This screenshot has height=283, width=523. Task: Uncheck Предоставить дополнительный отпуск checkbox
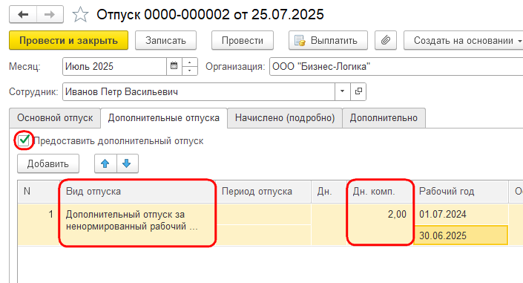(24, 140)
